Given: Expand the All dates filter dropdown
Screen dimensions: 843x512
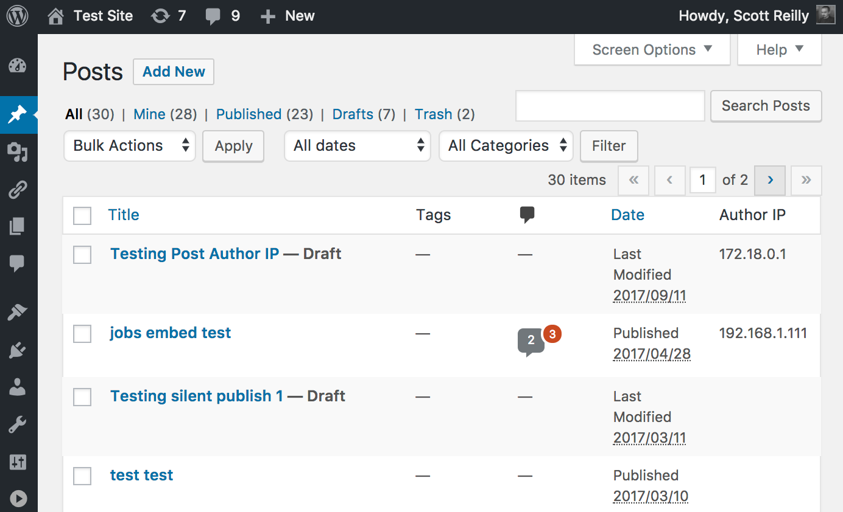Looking at the screenshot, I should click(x=358, y=146).
